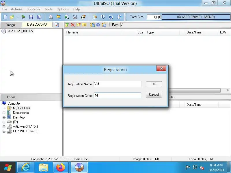Open the Options menu
Viewport: 231px width, 173px height.
(63, 9)
